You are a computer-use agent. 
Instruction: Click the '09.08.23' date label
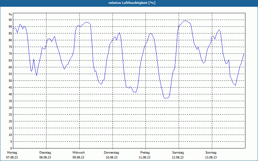pos(78,157)
